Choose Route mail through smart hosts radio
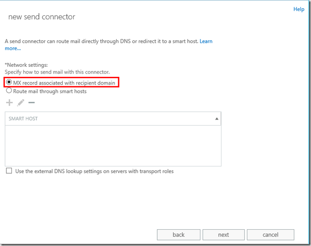This screenshot has width=311, height=246. click(9, 90)
